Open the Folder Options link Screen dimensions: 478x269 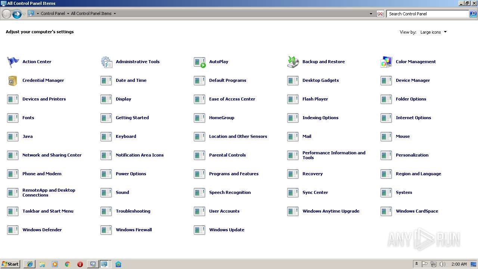pyautogui.click(x=411, y=99)
